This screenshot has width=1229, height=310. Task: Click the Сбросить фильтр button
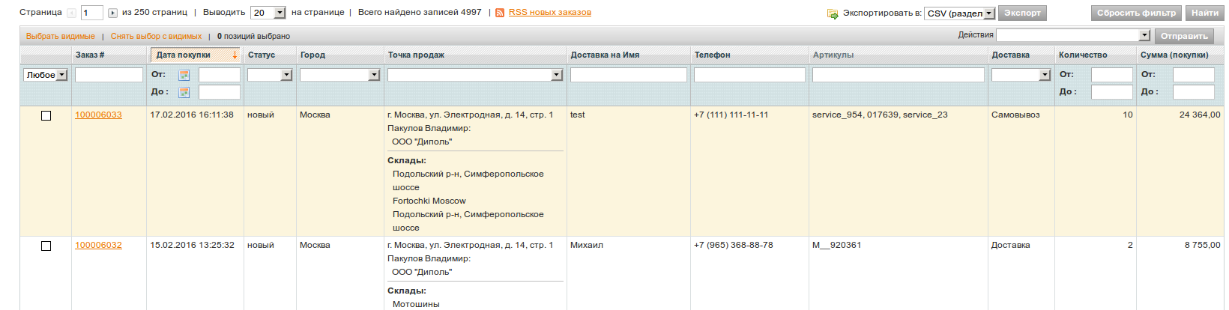point(1136,13)
